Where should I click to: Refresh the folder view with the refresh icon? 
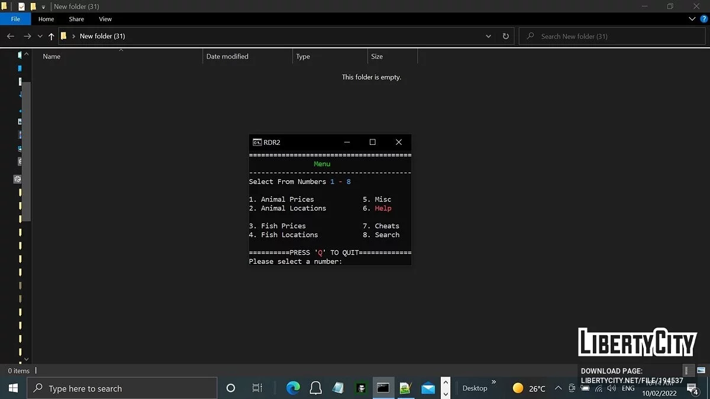505,36
